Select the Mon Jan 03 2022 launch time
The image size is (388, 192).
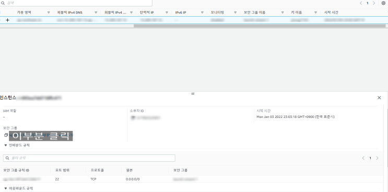(x=296, y=117)
